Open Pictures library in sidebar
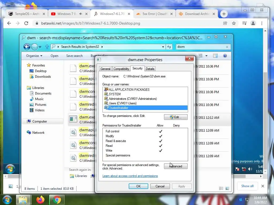The image size is (274, 205). tap(38, 104)
